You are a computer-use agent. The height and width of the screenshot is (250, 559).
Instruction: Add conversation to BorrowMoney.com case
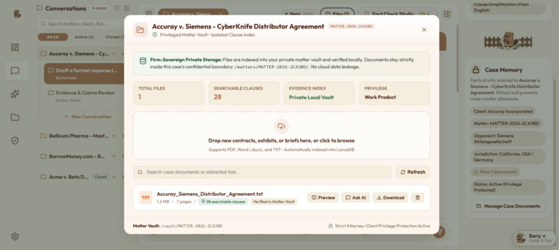(x=114, y=156)
